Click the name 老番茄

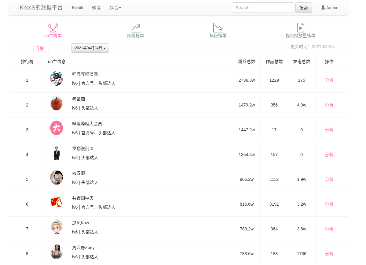tap(79, 99)
